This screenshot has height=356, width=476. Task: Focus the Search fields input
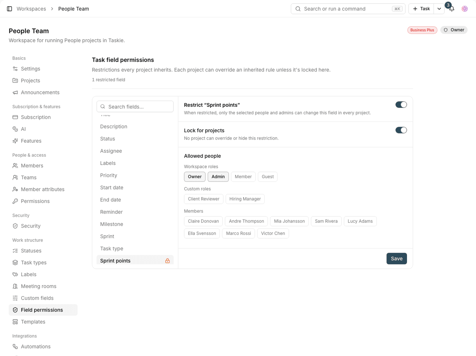tap(135, 107)
